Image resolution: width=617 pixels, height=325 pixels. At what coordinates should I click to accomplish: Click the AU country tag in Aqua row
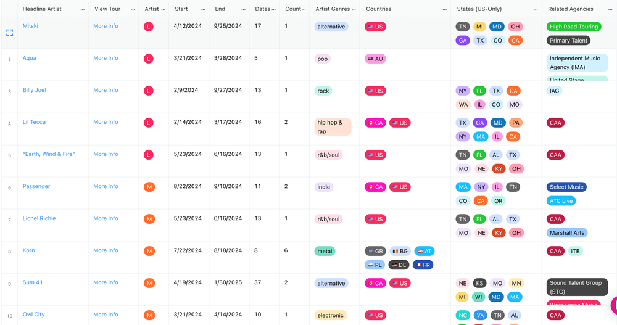coord(375,59)
